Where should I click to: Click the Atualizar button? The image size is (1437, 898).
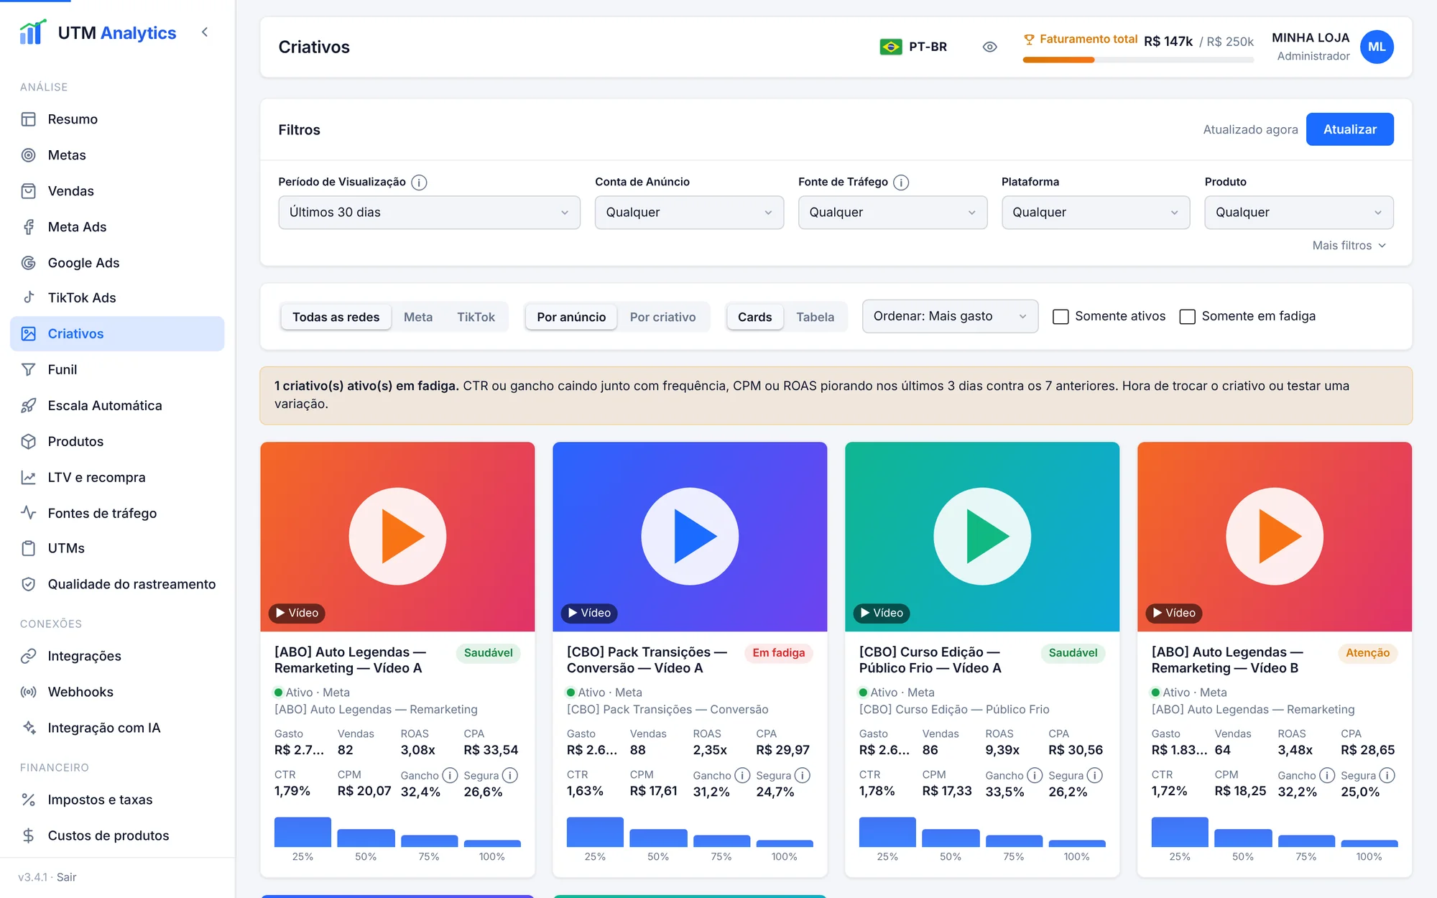pyautogui.click(x=1349, y=129)
